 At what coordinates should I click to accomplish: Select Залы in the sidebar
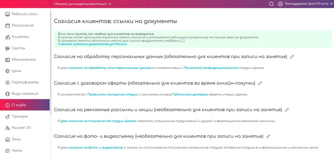tap(25, 139)
